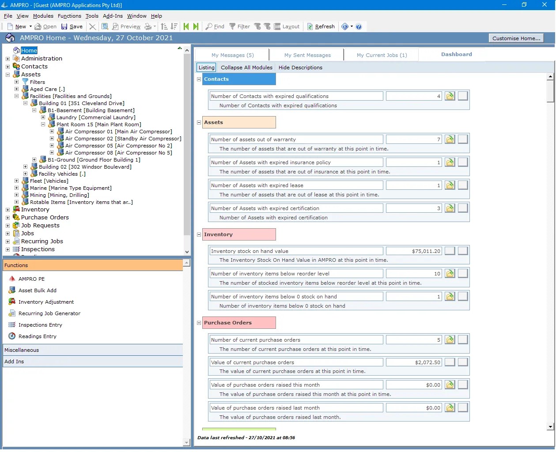Viewport: 556px width, 452px height.
Task: Launch Asset Bulk Add function
Action: tap(33, 290)
